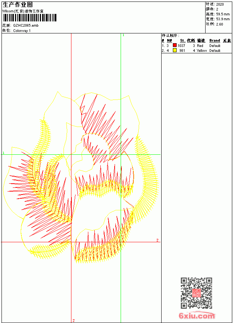Select the red thread color swatch

[x=175, y=45]
